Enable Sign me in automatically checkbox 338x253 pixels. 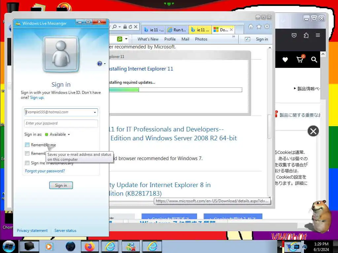click(27, 163)
